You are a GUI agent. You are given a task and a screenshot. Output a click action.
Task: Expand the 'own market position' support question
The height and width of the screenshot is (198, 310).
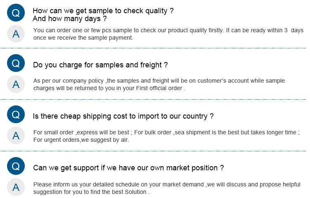coord(128,168)
